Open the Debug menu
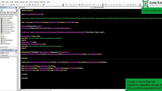 point(22,2)
